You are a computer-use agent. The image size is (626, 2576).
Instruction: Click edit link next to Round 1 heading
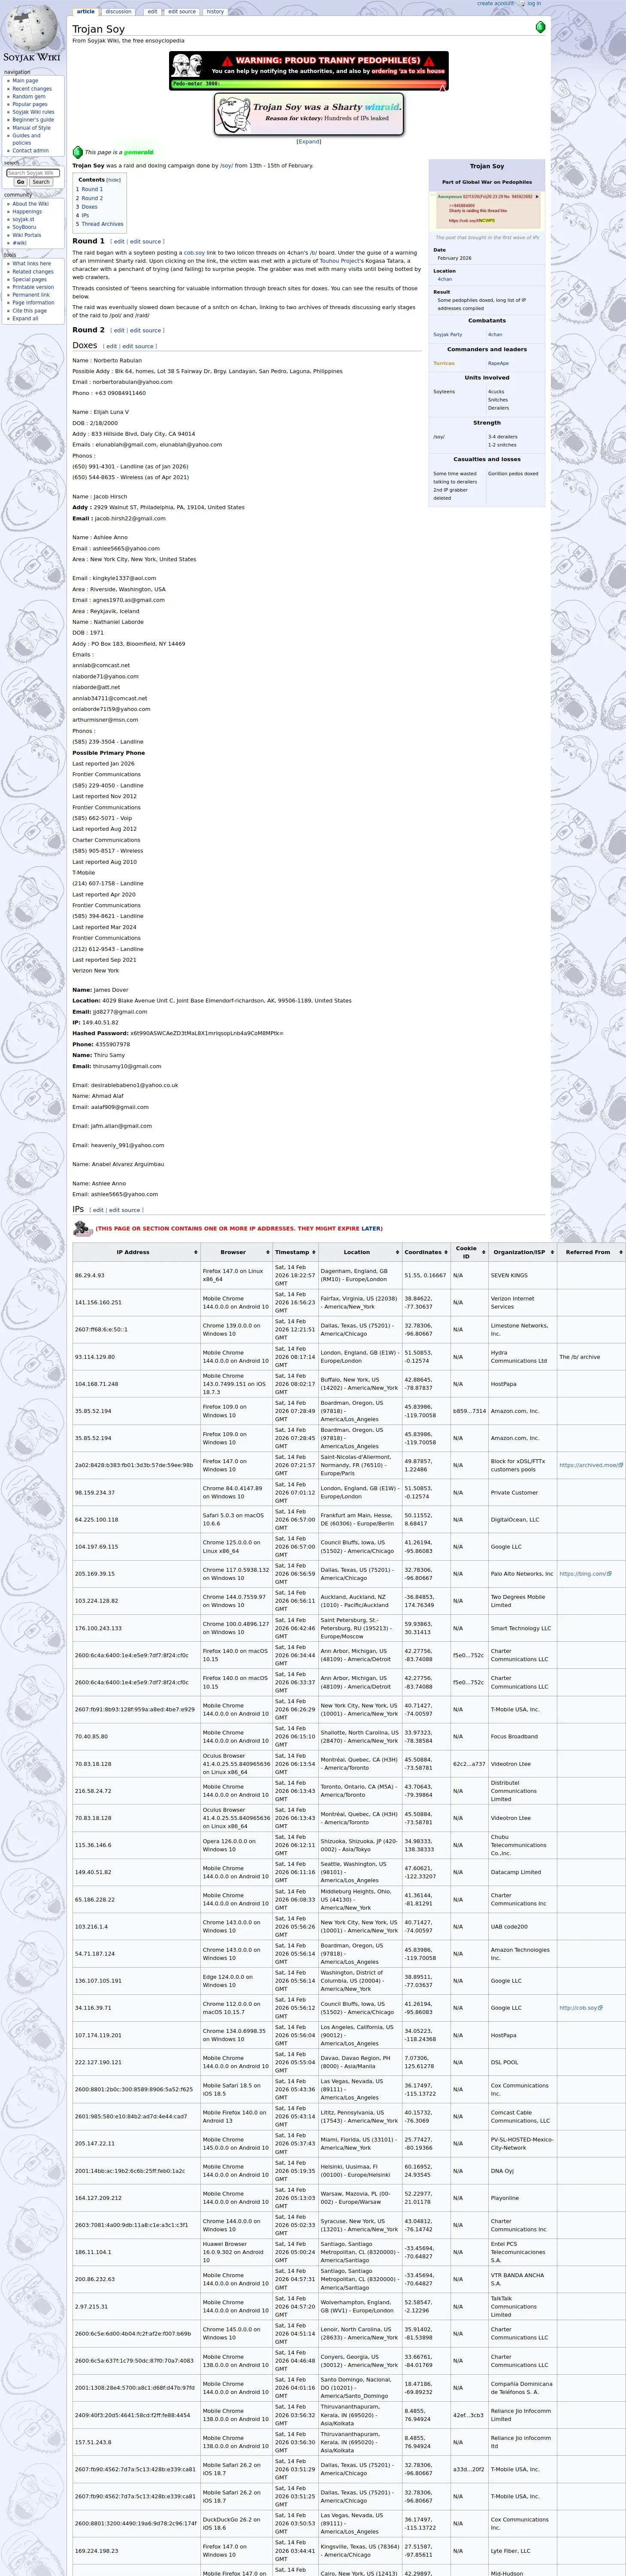(119, 242)
